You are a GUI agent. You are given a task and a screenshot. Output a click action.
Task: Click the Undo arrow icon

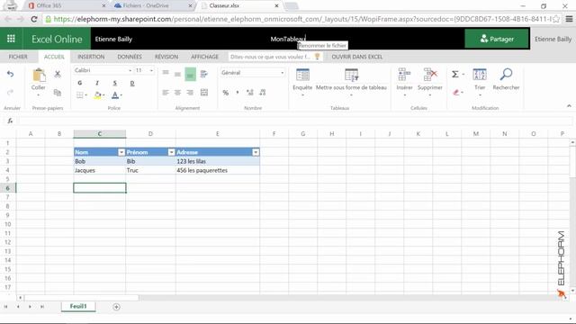[10, 74]
